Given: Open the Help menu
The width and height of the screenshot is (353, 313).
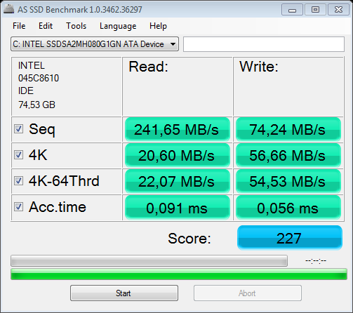Looking at the screenshot, I should [158, 26].
